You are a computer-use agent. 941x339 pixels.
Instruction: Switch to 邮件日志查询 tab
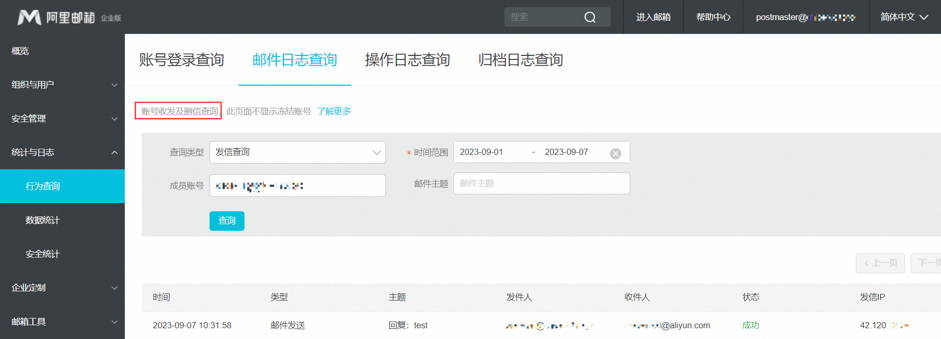(x=294, y=60)
